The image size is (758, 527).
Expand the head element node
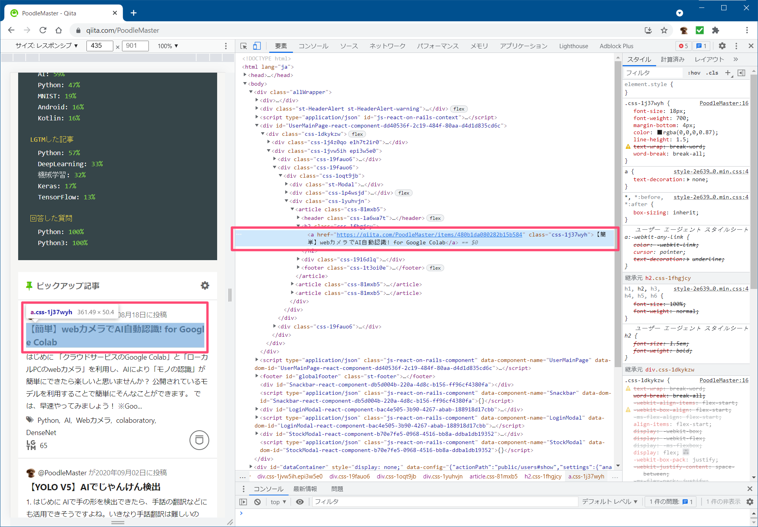click(245, 75)
